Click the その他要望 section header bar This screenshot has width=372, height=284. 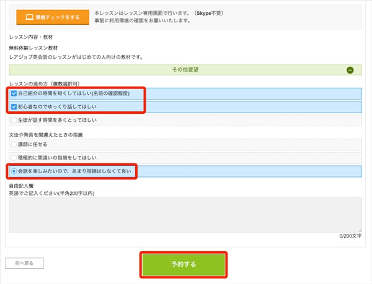point(185,71)
